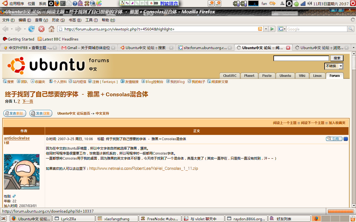Click the green Go arrow next to the URL
The width and height of the screenshot is (356, 222).
click(272, 29)
